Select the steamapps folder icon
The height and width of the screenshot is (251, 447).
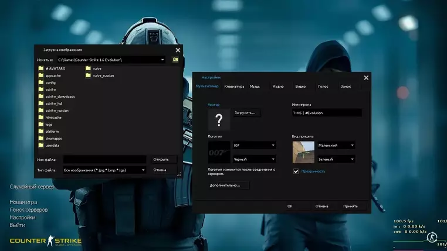click(41, 139)
